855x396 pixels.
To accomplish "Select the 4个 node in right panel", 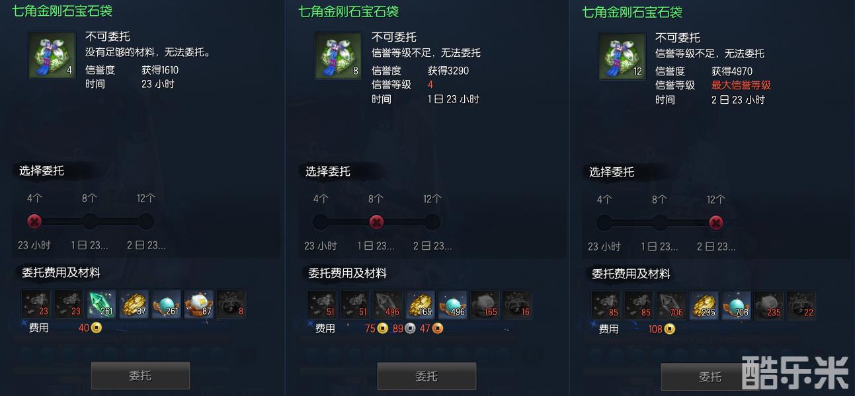I will (604, 223).
